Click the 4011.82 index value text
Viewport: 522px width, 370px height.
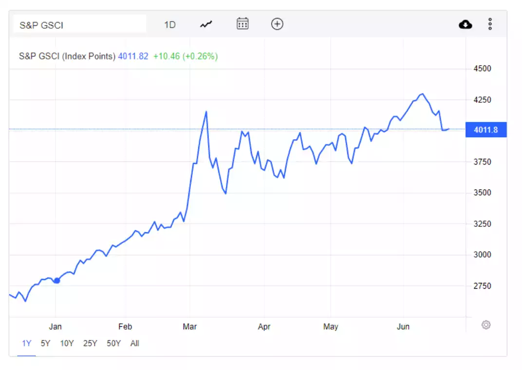(133, 56)
